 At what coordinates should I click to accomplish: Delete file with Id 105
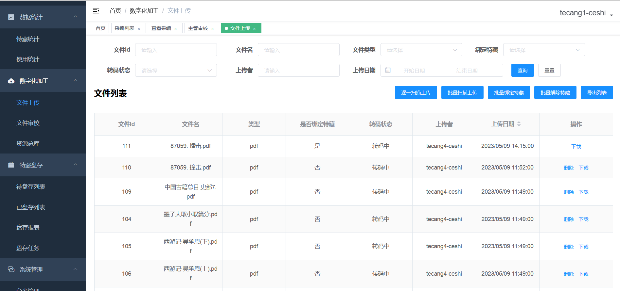(569, 247)
